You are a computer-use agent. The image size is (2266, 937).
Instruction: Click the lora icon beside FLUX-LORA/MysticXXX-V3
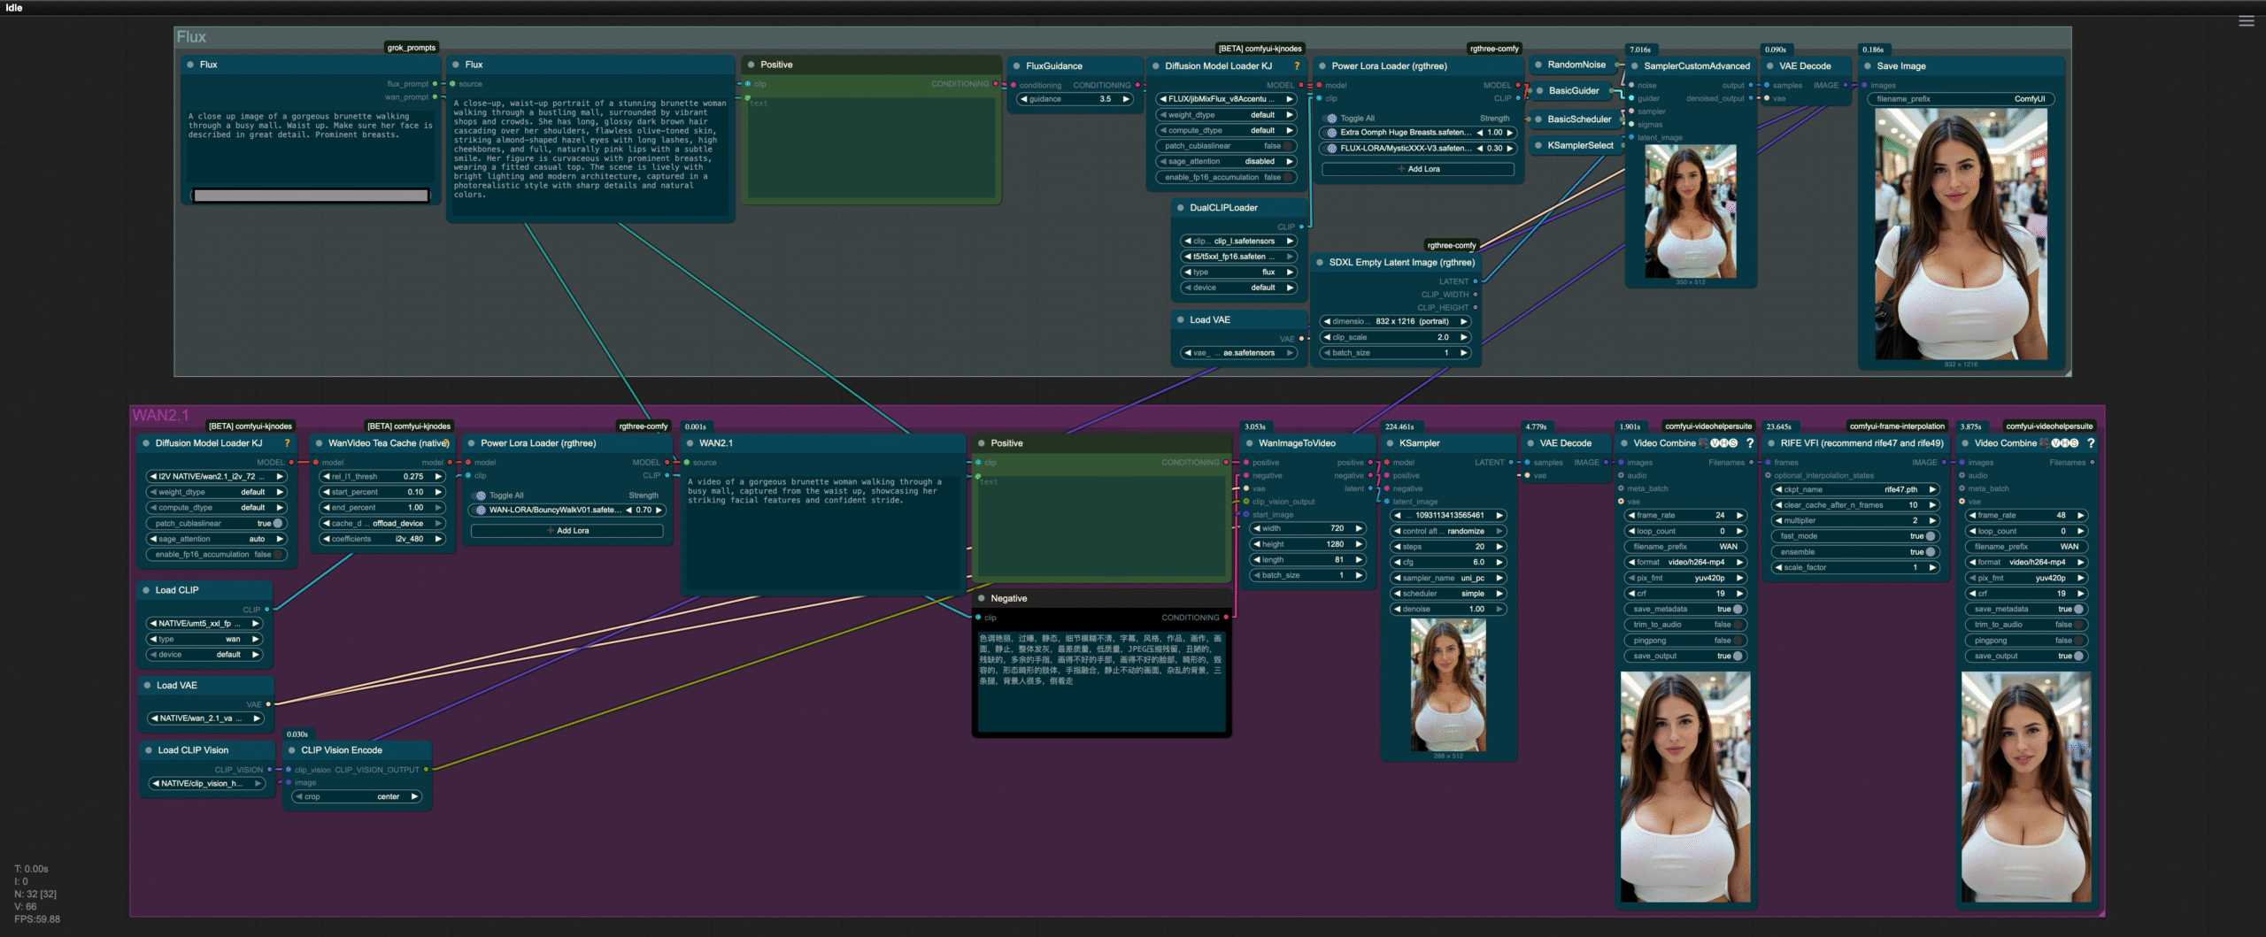coord(1330,149)
